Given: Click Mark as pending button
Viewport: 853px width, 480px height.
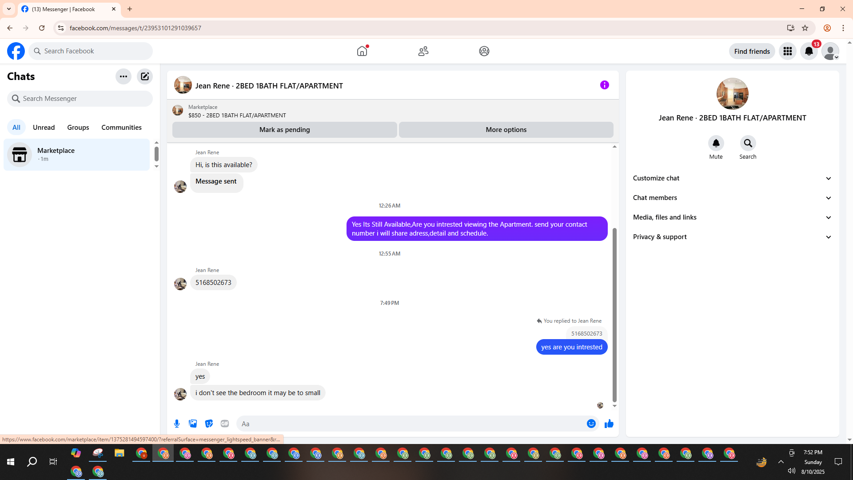Looking at the screenshot, I should coord(284,130).
